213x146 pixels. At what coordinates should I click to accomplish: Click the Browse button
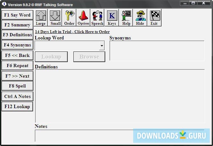89,57
